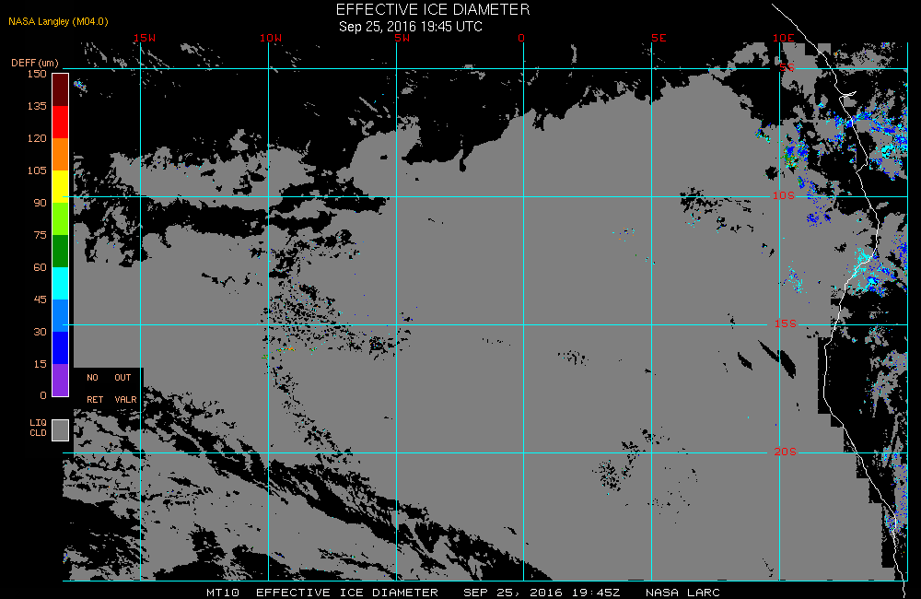921x599 pixels.
Task: Click the 15S latitude label
Action: 786,323
